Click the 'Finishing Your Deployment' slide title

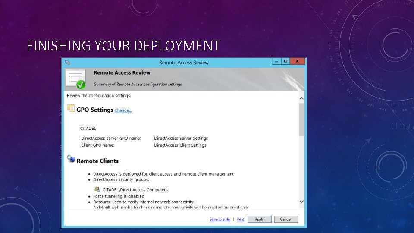click(x=124, y=45)
